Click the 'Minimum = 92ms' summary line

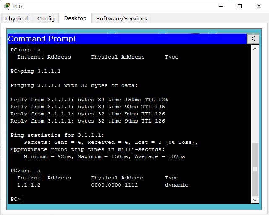[x=104, y=156]
